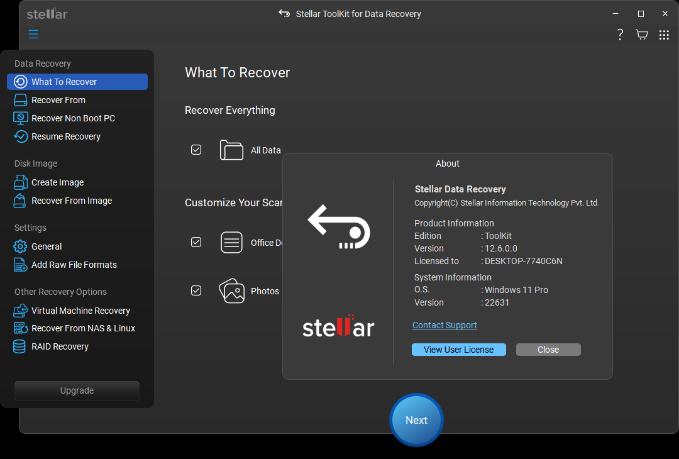Image resolution: width=679 pixels, height=459 pixels.
Task: Click the Stellar logo in title bar
Action: tap(47, 14)
